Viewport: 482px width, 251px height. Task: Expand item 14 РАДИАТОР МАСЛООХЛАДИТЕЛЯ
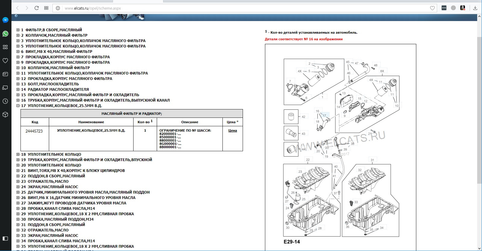(18, 90)
